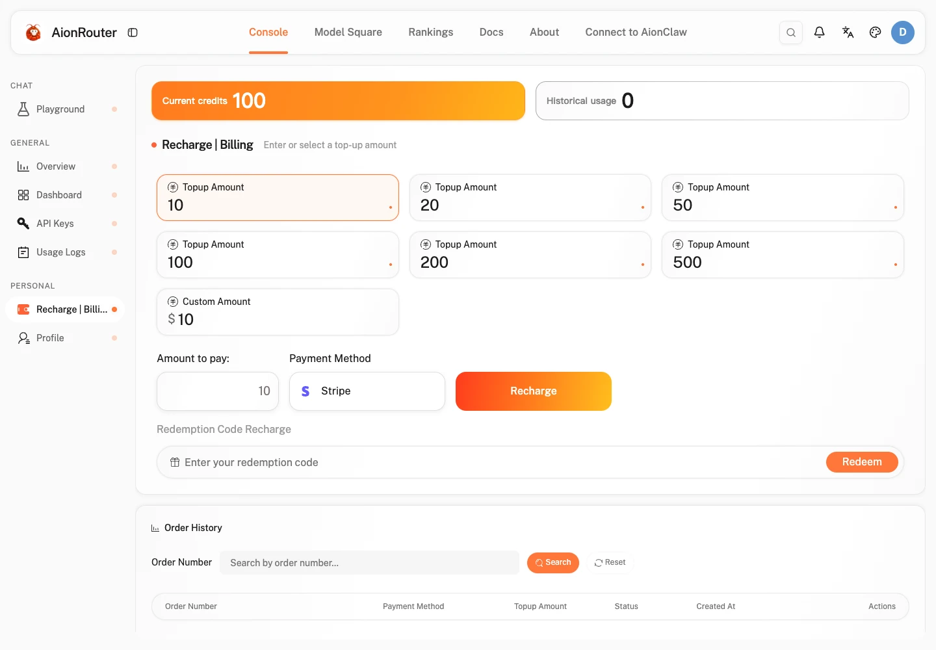936x650 pixels.
Task: Open API Keys in the sidebar
Action: coord(65,224)
